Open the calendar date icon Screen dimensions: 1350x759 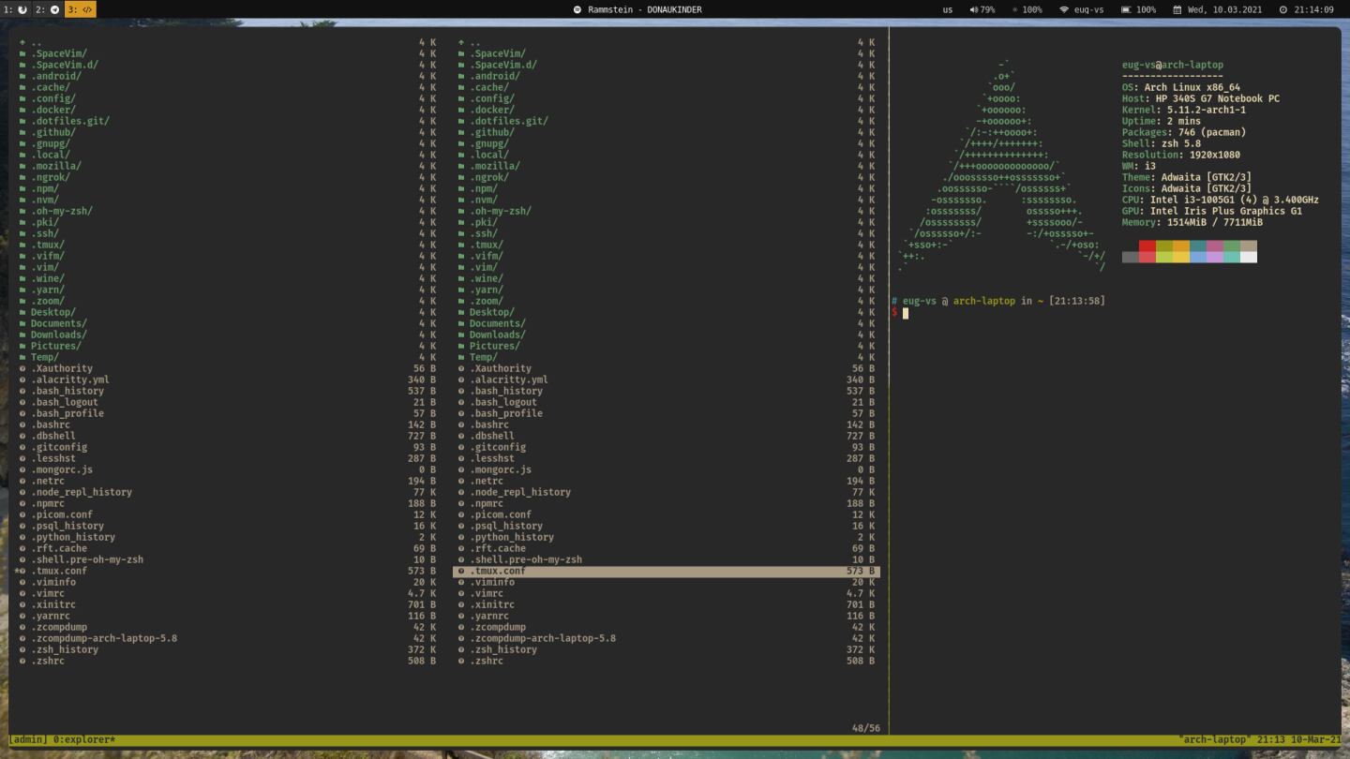[x=1177, y=9]
